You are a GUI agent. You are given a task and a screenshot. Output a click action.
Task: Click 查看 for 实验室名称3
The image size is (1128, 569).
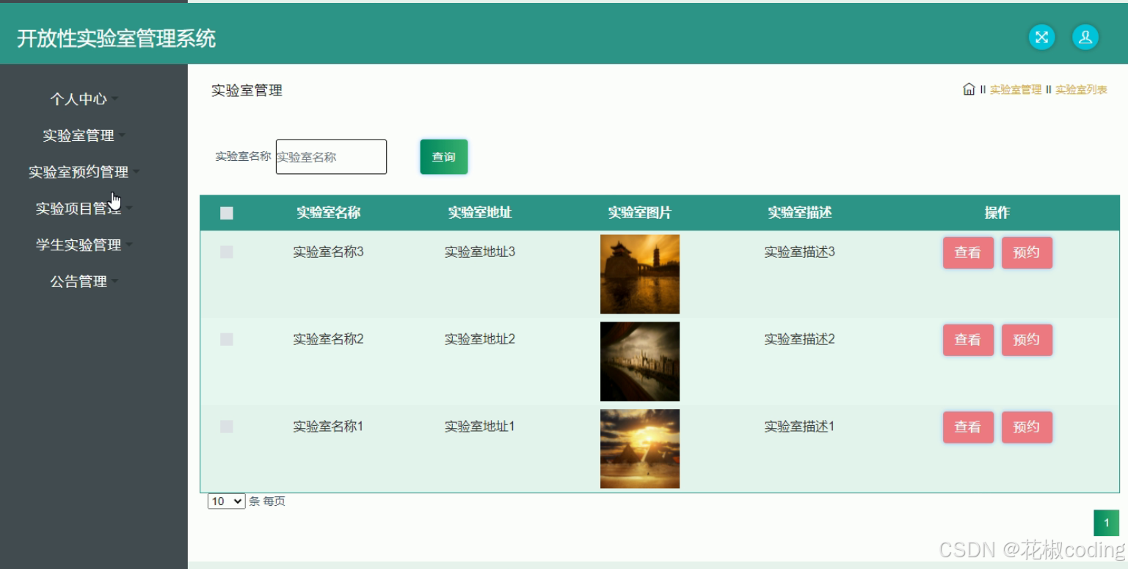(968, 252)
